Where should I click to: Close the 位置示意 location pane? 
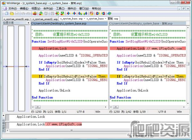pos(28,23)
